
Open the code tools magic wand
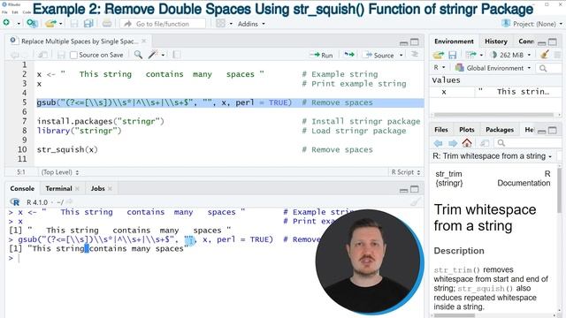click(153, 55)
